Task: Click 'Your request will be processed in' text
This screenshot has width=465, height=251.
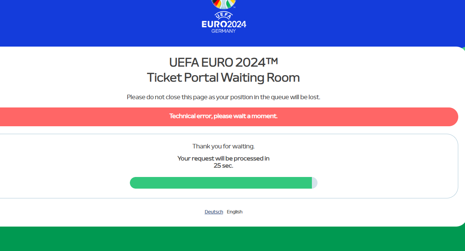Action: 223,159
